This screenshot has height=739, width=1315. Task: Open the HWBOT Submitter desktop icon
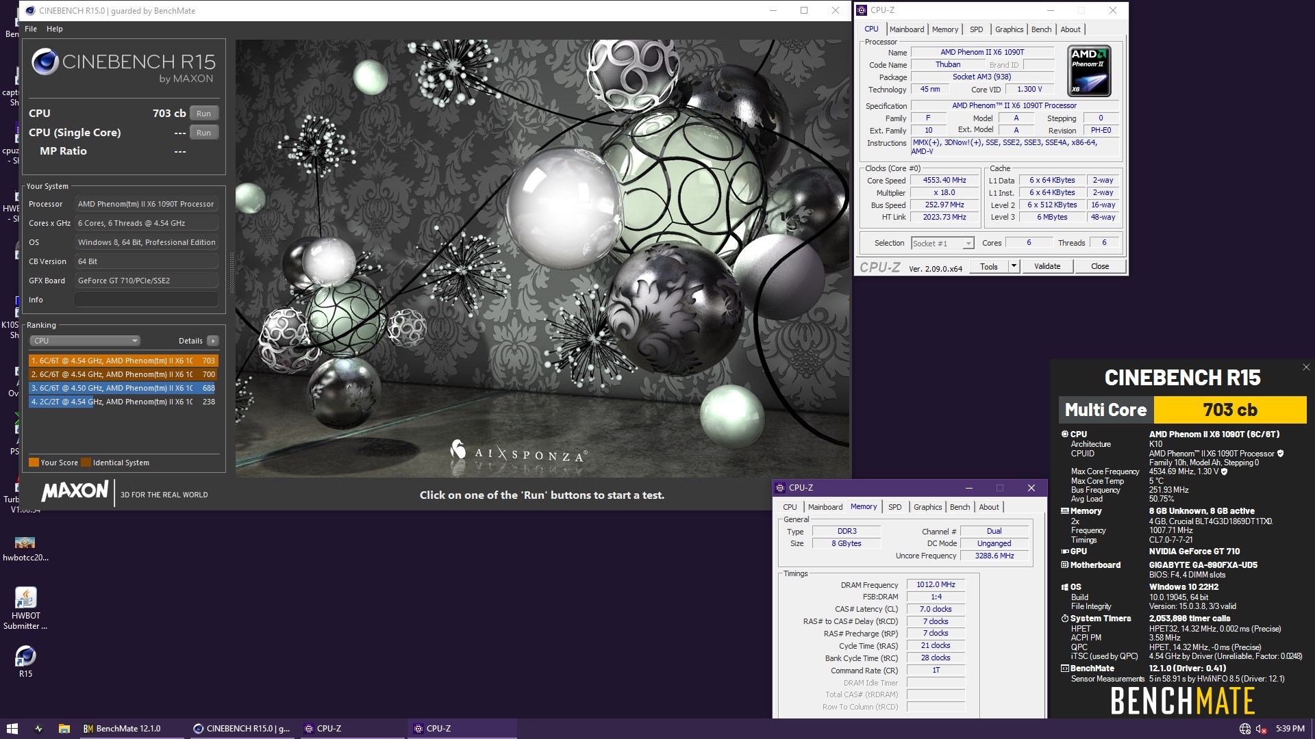tap(25, 608)
